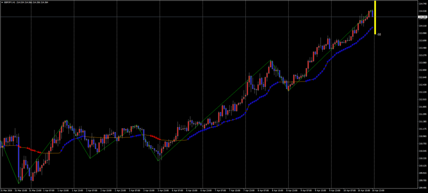Click the 6 Apr 23:00 time label
Viewport: 428px width, 193px height.
(208, 190)
